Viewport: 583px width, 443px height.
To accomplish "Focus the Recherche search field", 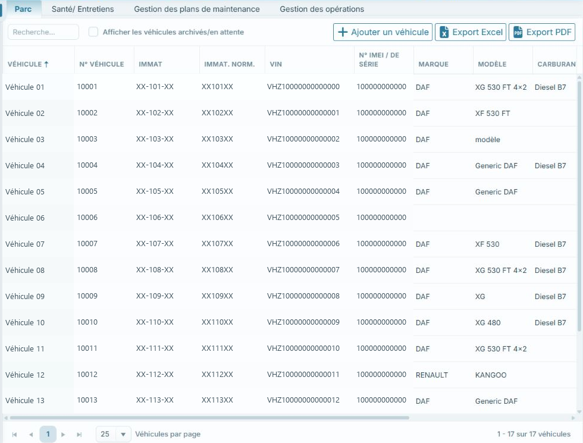I will 43,32.
